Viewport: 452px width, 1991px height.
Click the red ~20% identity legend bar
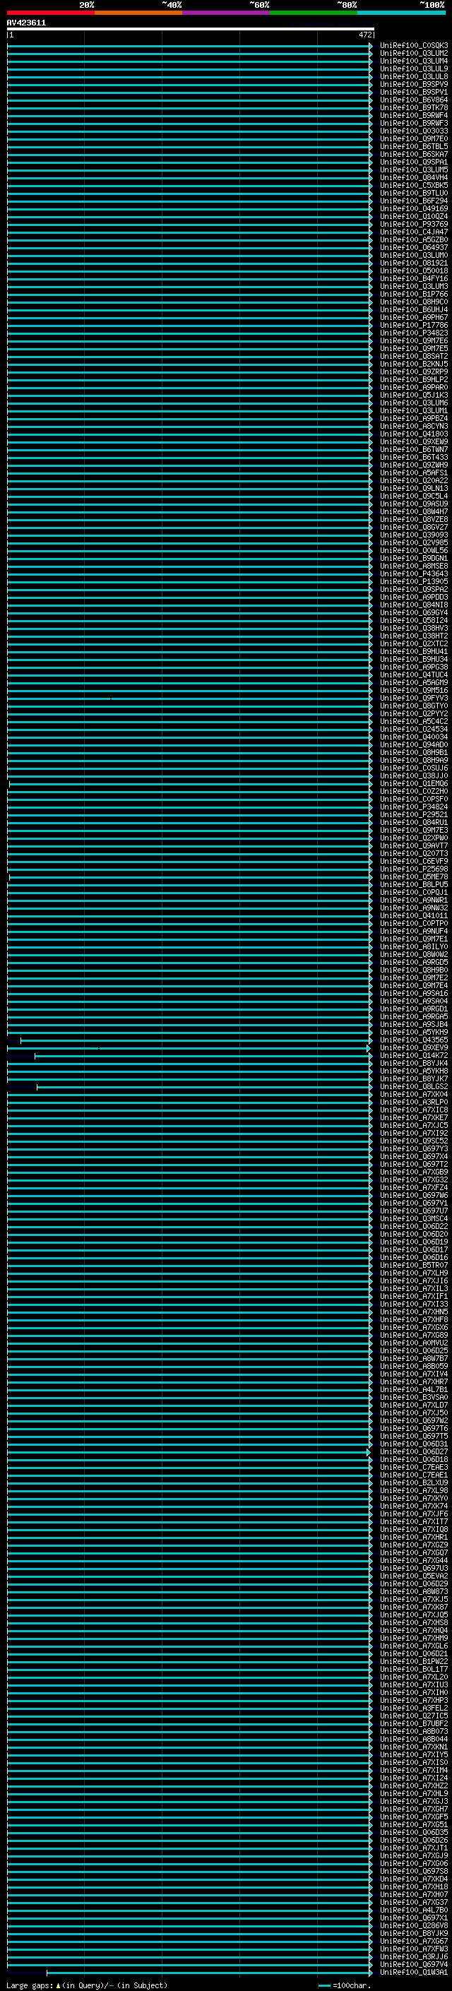pos(51,13)
